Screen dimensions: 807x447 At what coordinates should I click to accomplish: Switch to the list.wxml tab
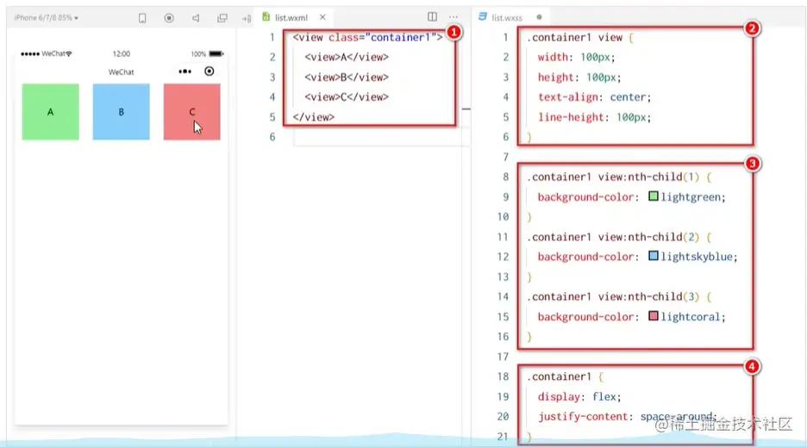[291, 17]
